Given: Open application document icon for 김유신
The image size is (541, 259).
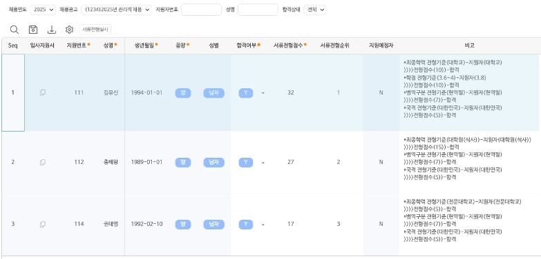Looking at the screenshot, I should (42, 92).
